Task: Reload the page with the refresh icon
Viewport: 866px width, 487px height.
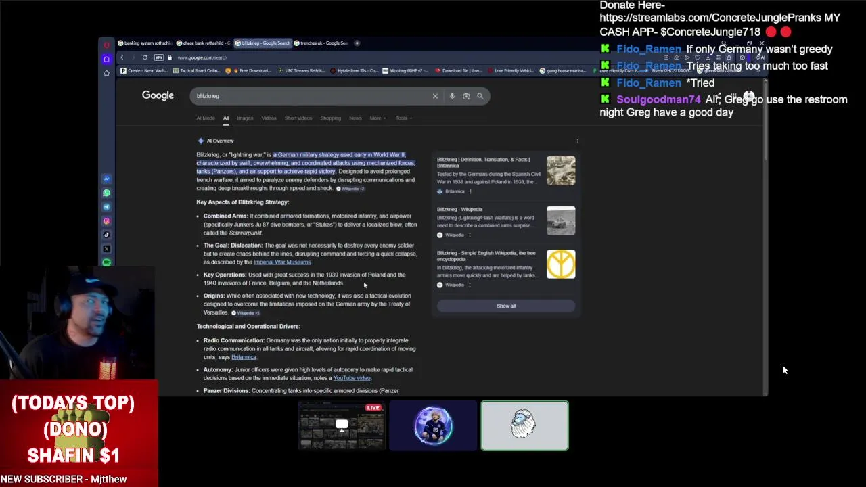Action: 145,57
